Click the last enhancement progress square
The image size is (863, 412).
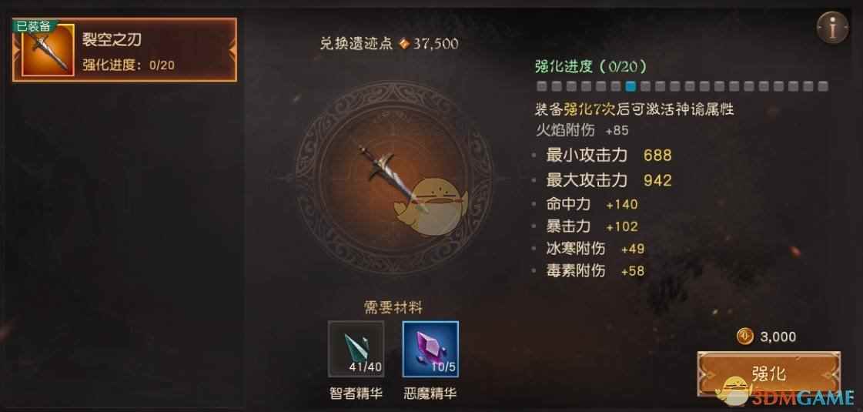point(823,86)
